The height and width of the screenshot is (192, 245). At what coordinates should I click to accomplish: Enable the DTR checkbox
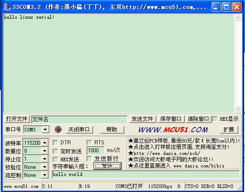(x=55, y=143)
